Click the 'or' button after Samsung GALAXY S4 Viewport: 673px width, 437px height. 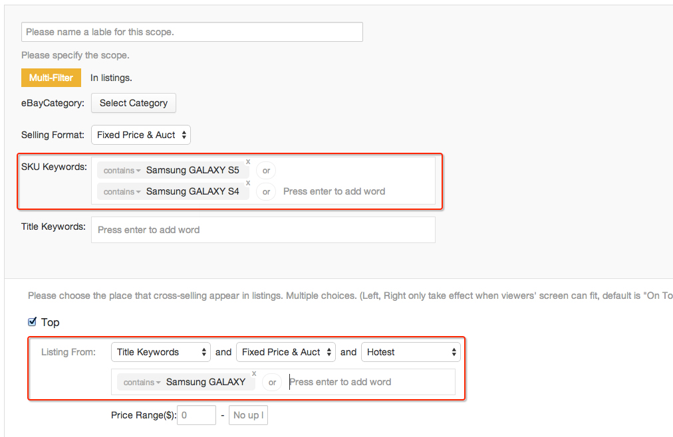(266, 192)
